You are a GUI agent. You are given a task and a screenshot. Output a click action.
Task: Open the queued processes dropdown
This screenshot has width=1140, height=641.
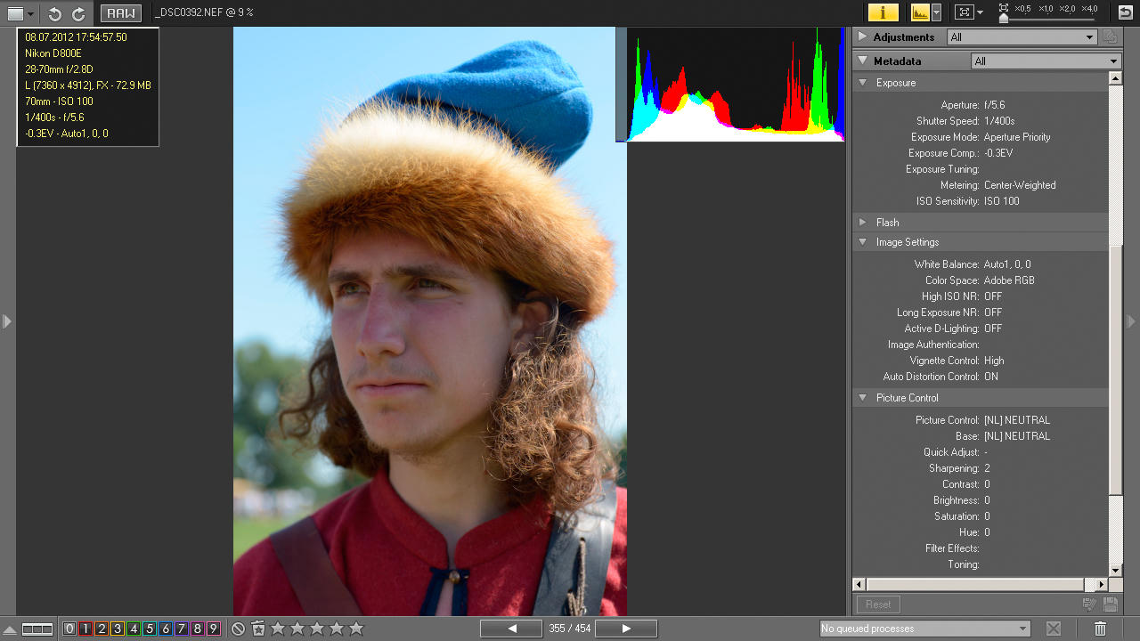point(924,629)
